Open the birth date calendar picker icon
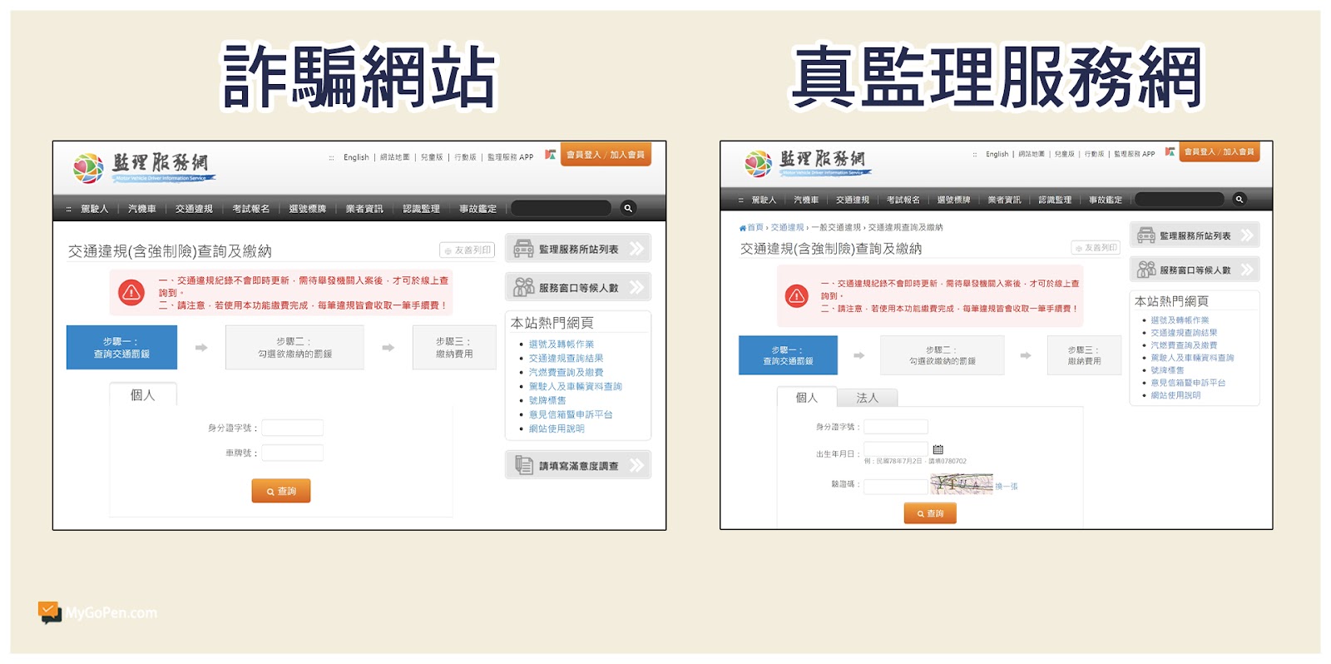This screenshot has width=1331, height=664. [938, 449]
